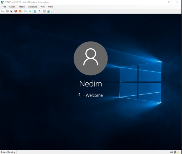This screenshot has width=182, height=154.
Task: Click the mouse status icon in status bar
Action: coord(175,152)
